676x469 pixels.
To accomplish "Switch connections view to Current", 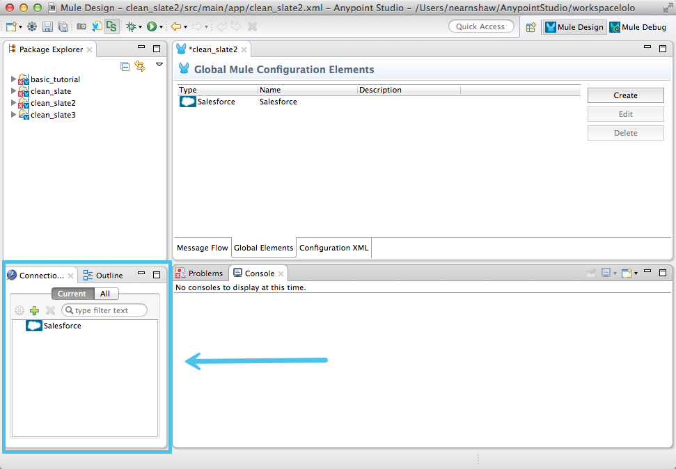I will [x=72, y=293].
